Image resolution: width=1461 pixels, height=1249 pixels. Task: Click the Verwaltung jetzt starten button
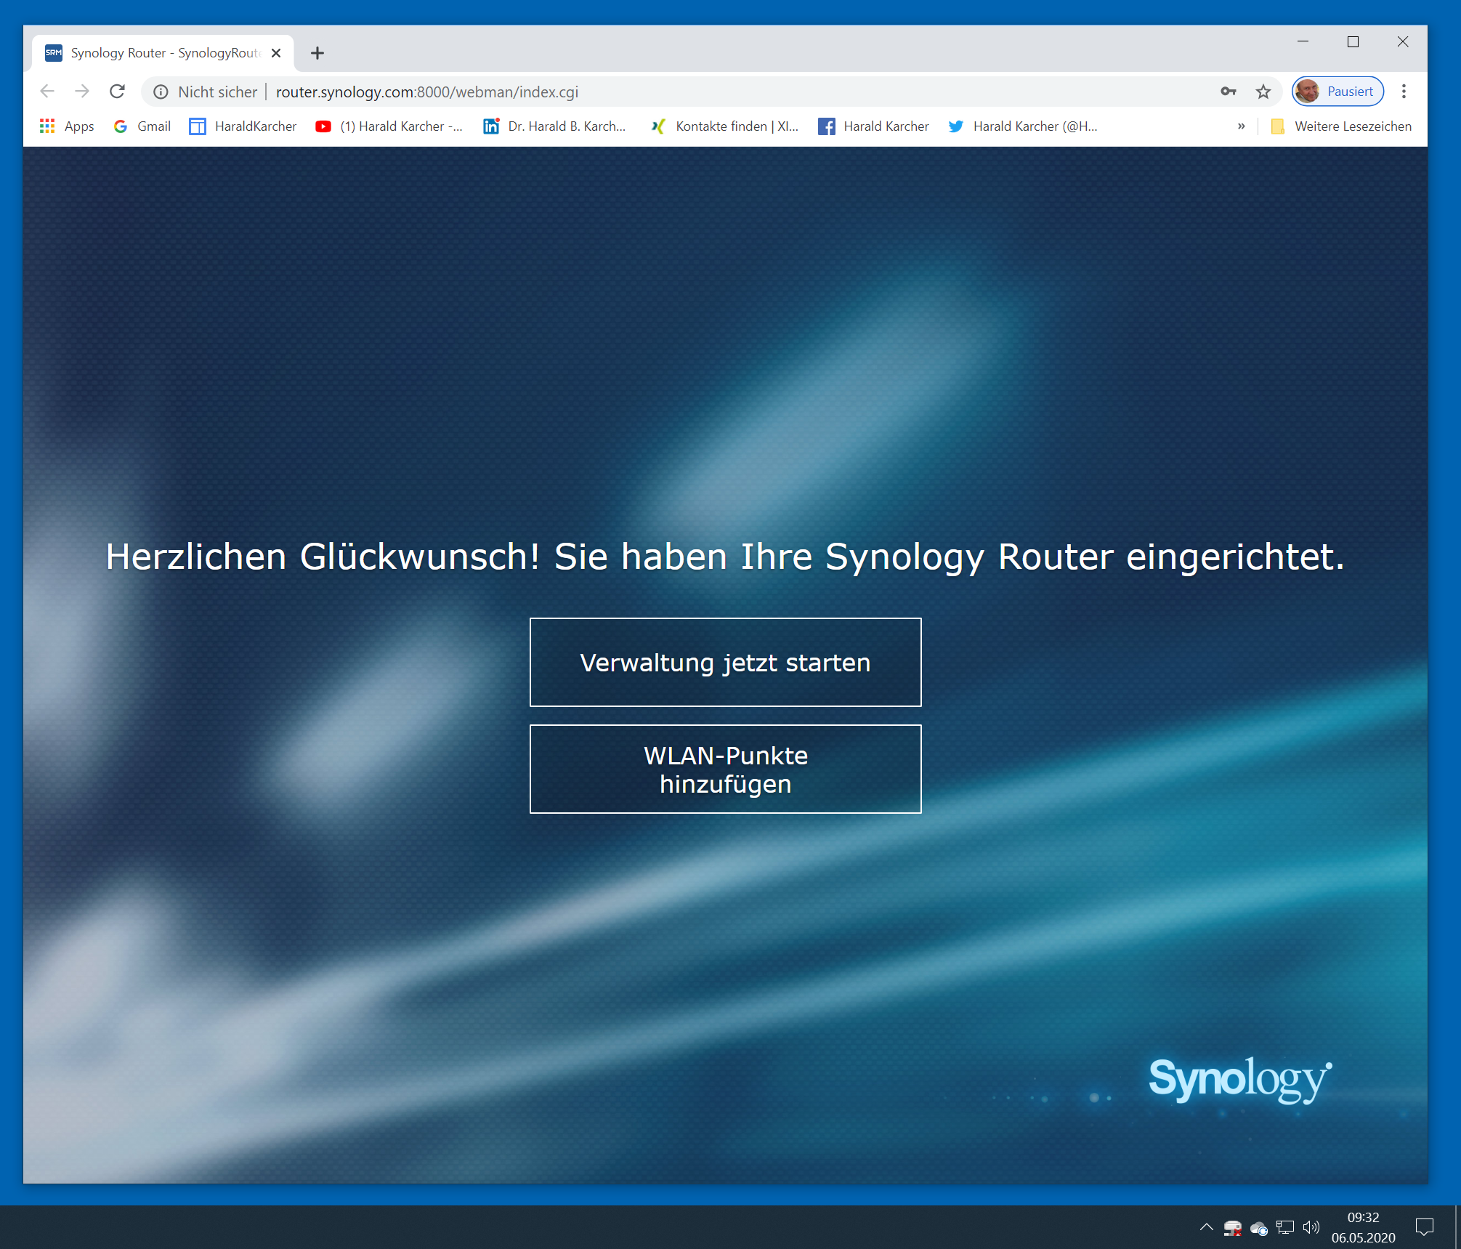[x=725, y=662]
